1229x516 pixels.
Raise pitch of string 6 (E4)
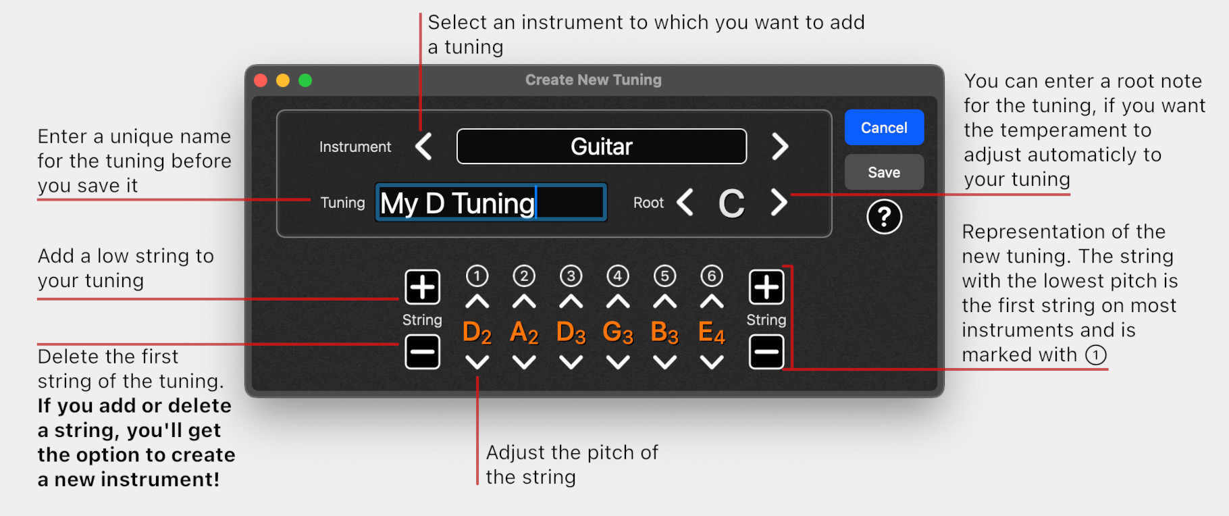click(x=712, y=302)
